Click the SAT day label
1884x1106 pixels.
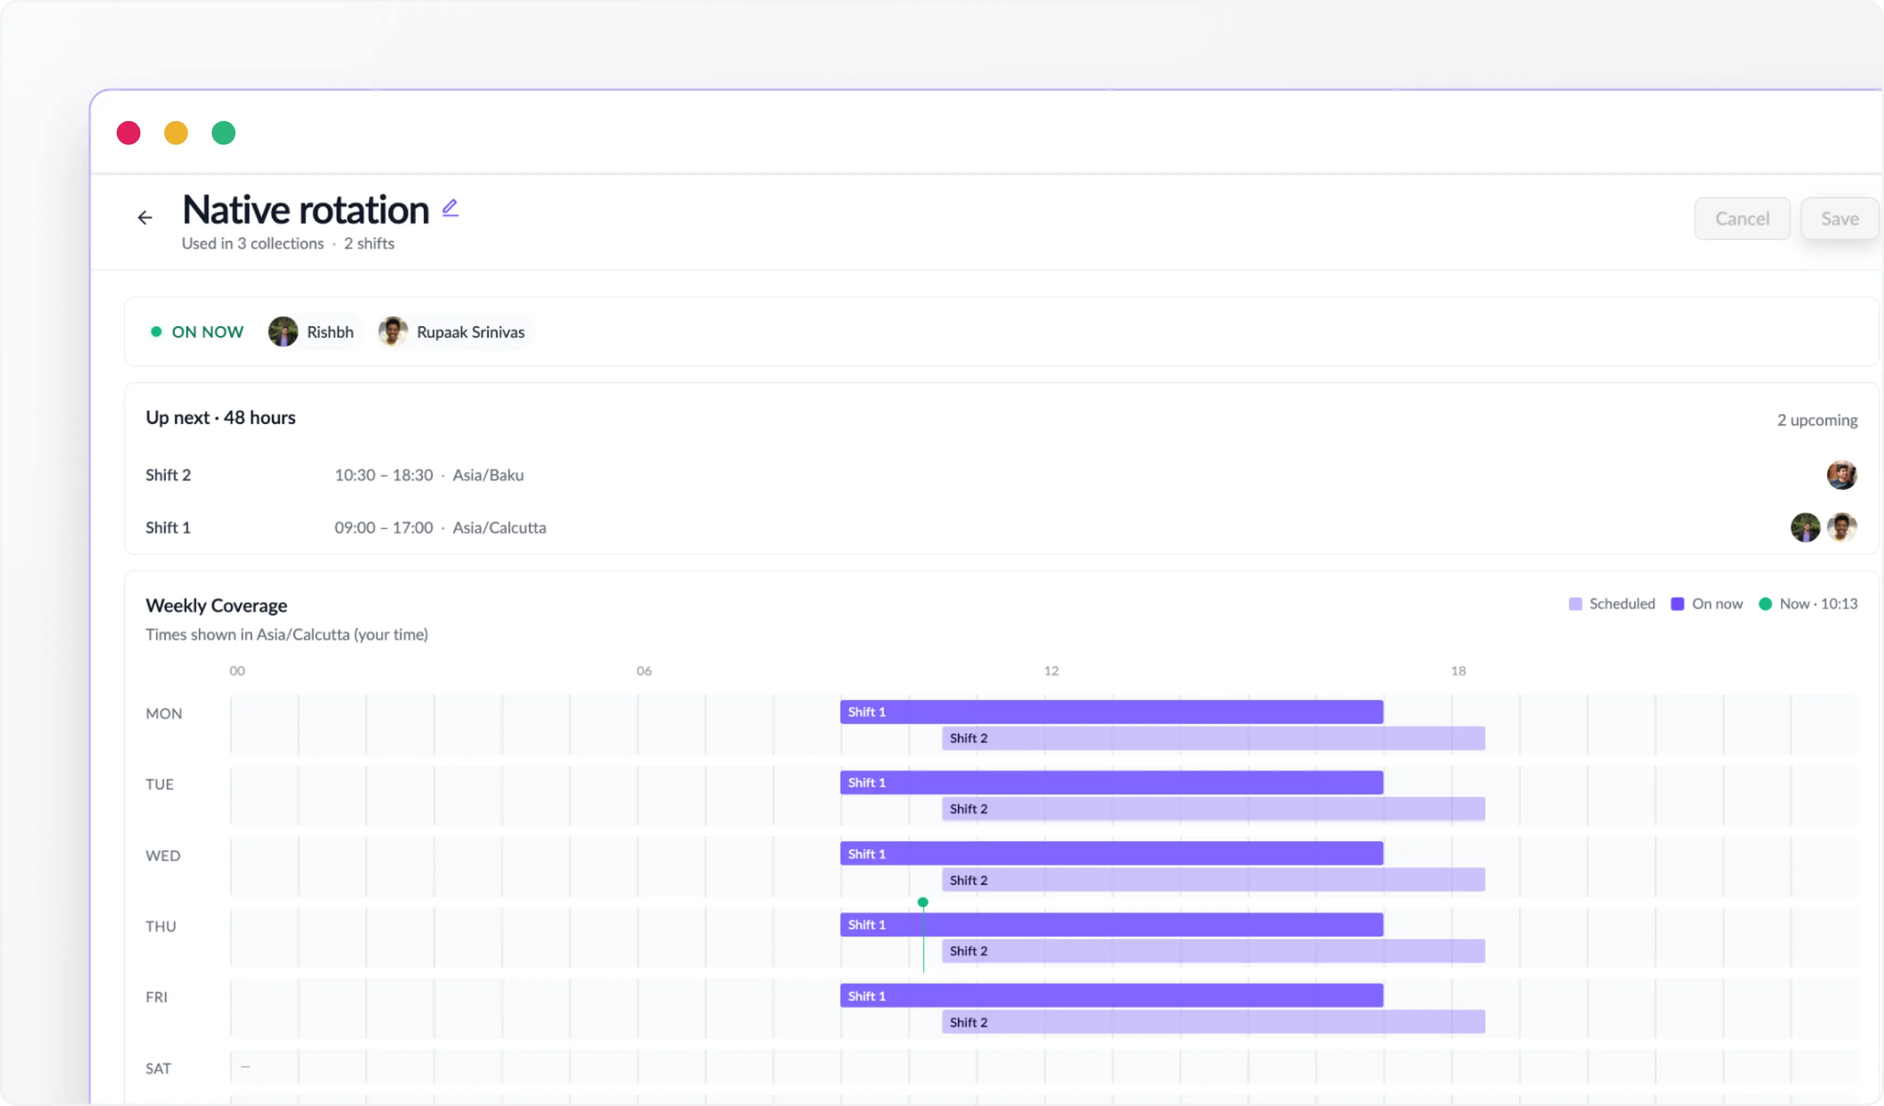(x=158, y=1069)
